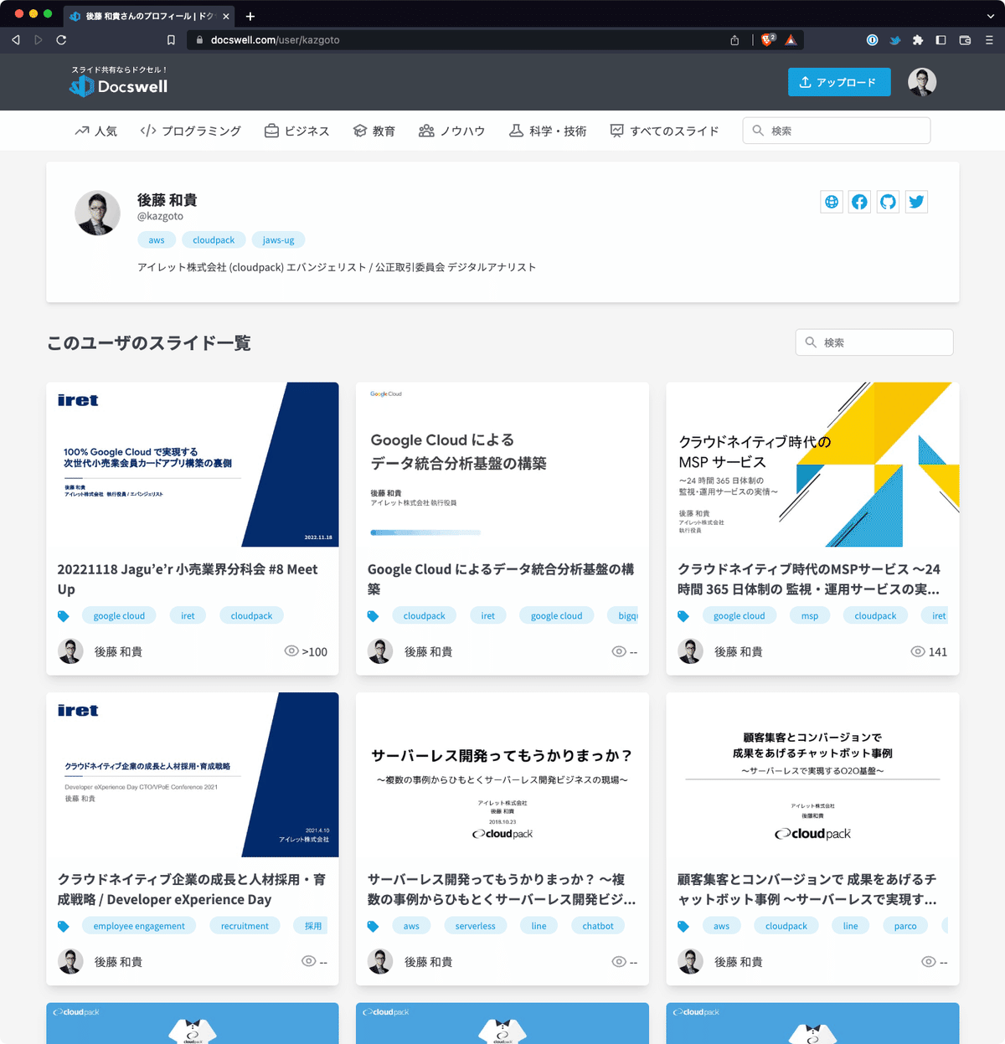Click the address bar URL docswell.com/user/kazgoto
Viewport: 1005px width, 1044px height.
(275, 39)
